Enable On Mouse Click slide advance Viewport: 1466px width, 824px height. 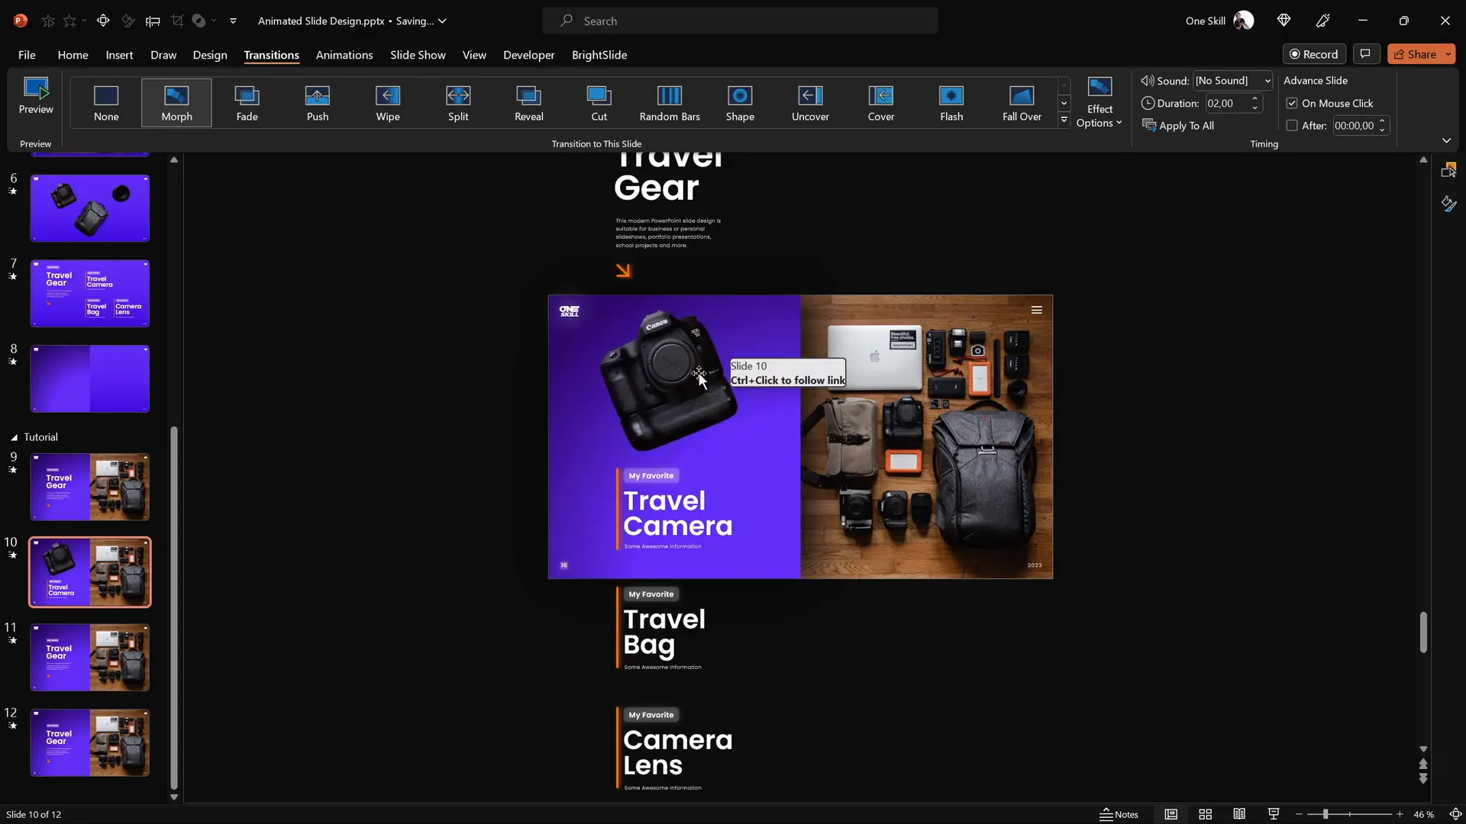click(1292, 103)
